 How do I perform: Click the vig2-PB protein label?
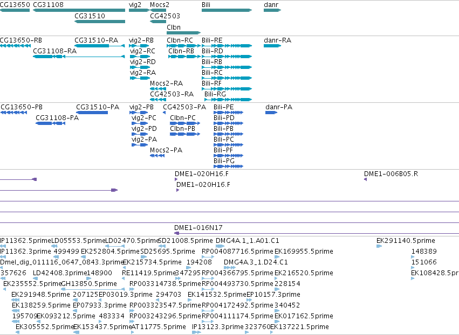tap(141, 107)
